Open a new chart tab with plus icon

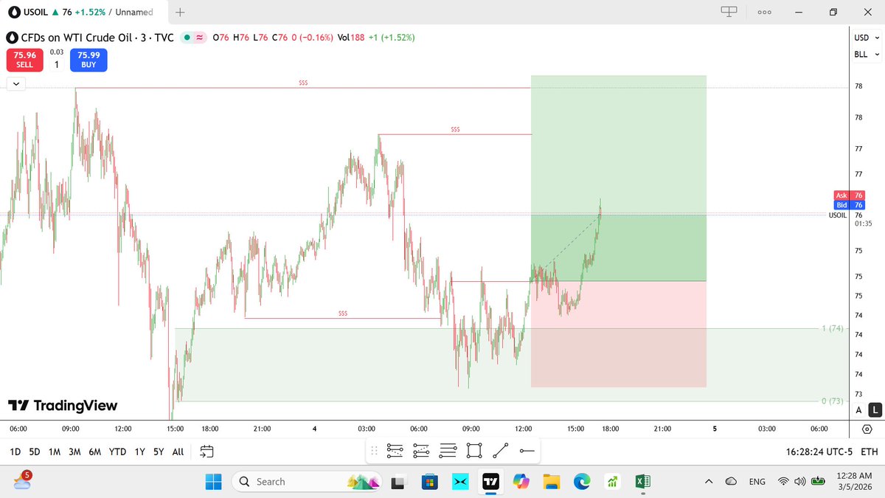181,12
